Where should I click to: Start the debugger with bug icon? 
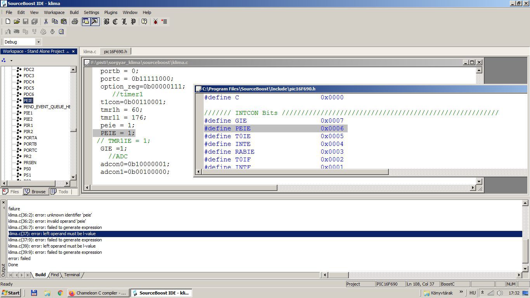click(156, 22)
